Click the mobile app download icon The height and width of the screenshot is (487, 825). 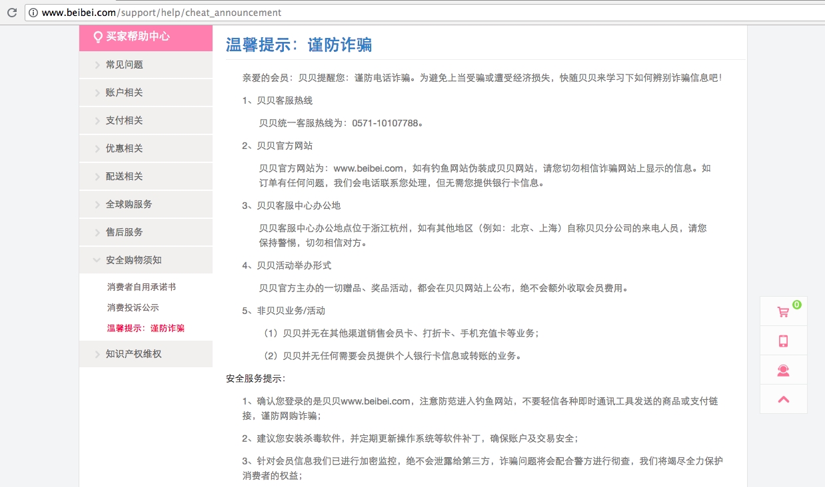pyautogui.click(x=783, y=340)
